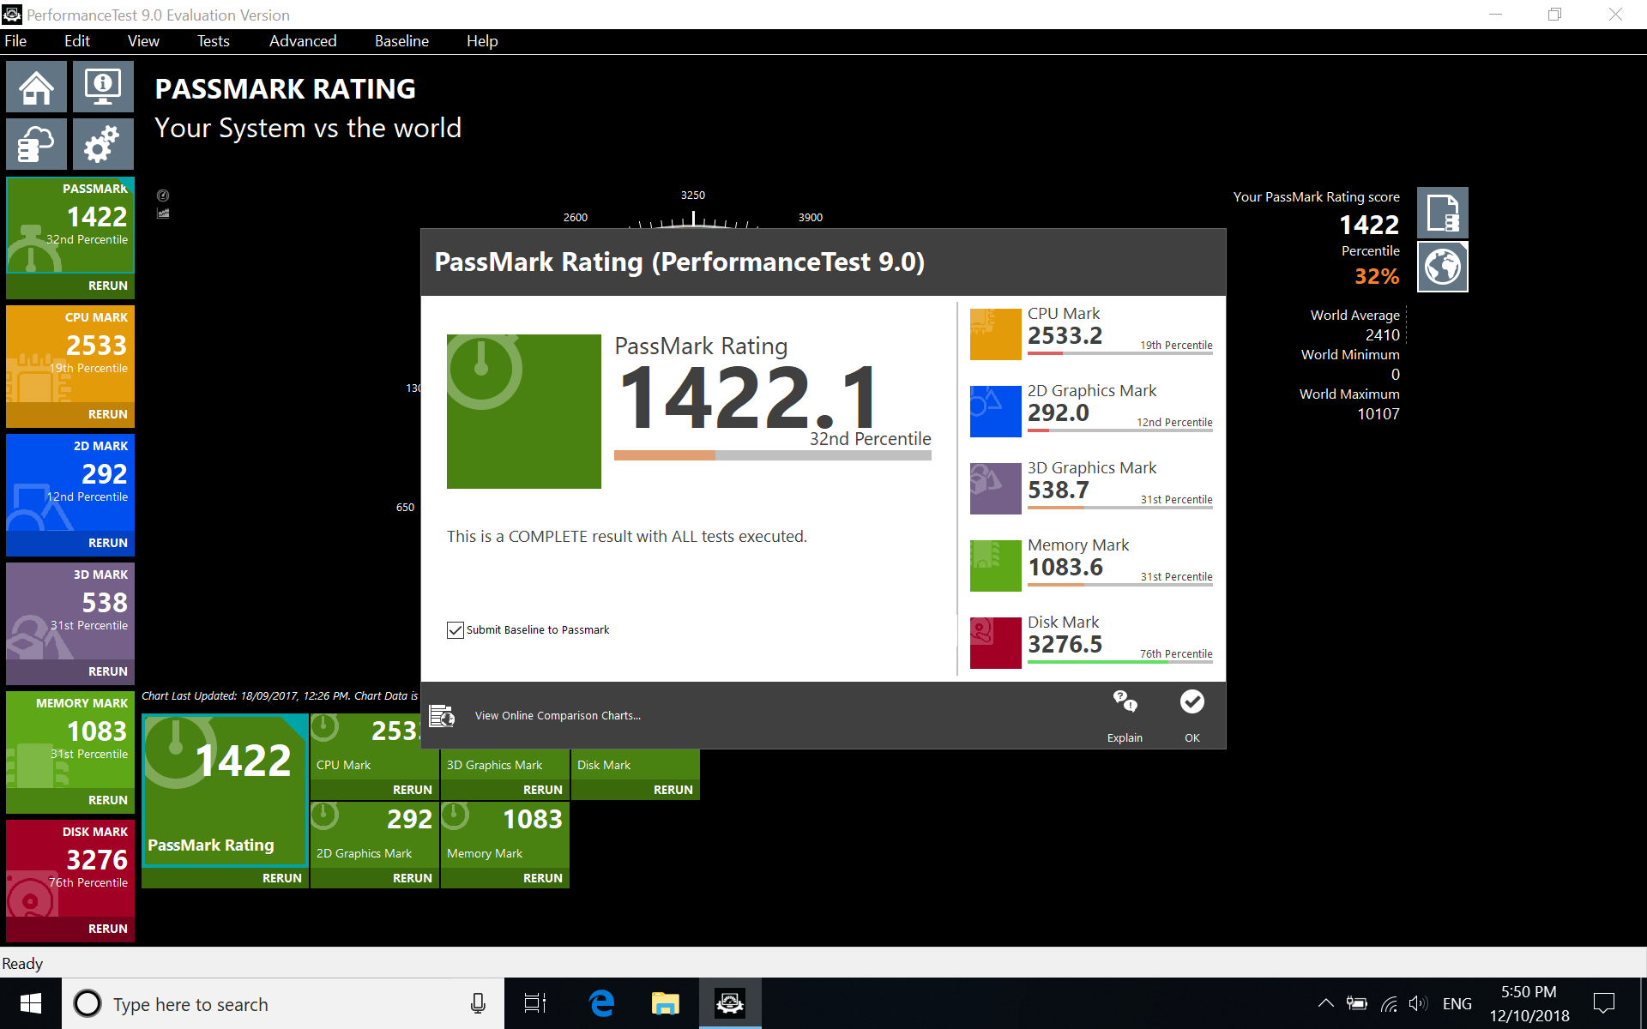Click the volume speaker tray icon

[1418, 1003]
